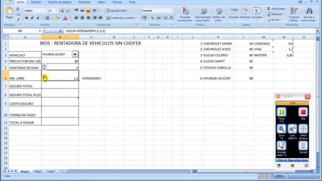The height and width of the screenshot is (181, 322).
Task: Click the cell borders icon
Action: coord(47,18)
